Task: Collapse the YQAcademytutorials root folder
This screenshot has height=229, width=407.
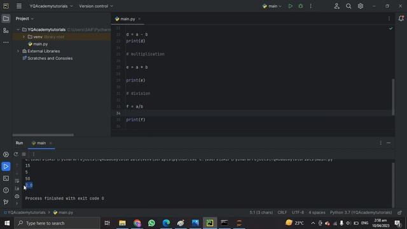Action: (x=18, y=30)
